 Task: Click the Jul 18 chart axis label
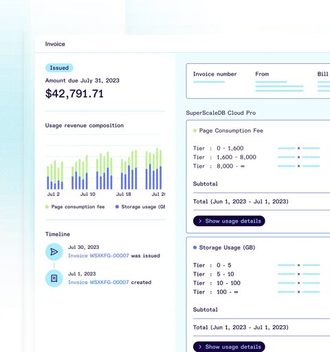[124, 195]
